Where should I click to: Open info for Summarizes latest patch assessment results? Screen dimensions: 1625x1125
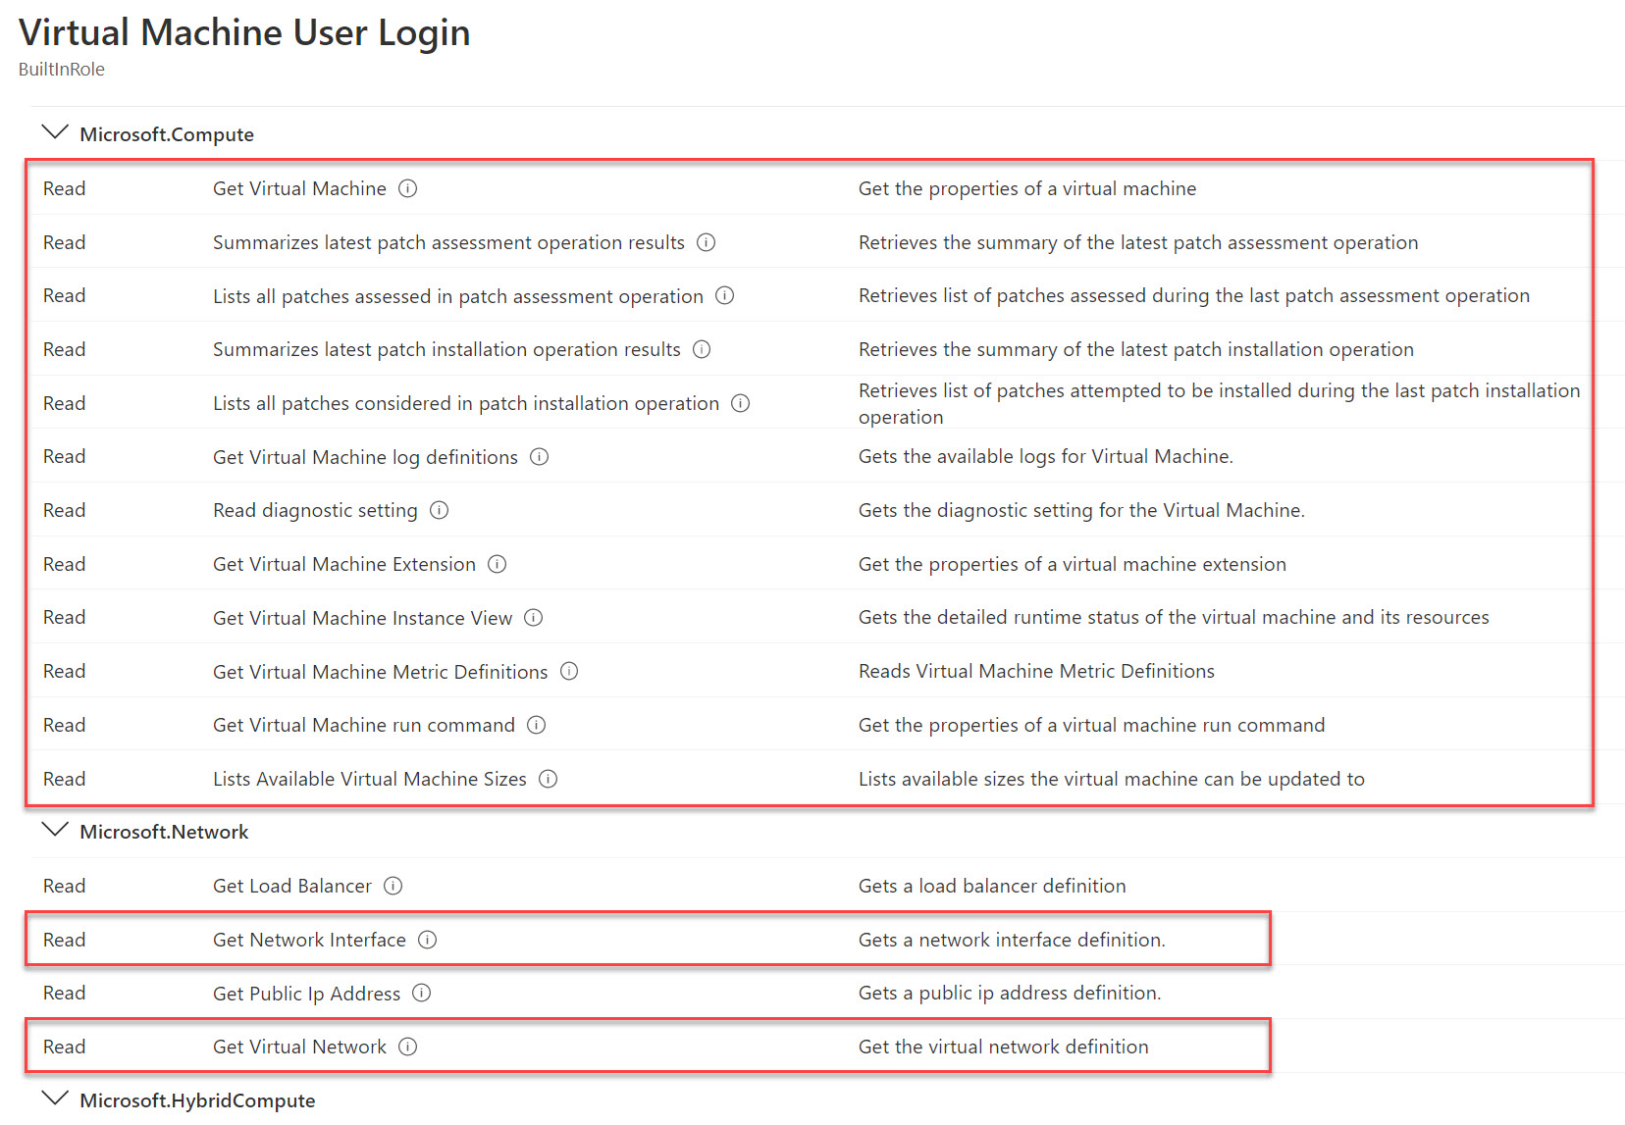pos(706,242)
